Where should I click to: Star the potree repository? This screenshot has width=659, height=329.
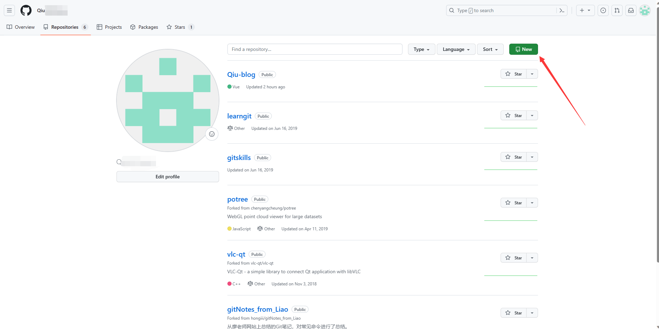pyautogui.click(x=514, y=203)
